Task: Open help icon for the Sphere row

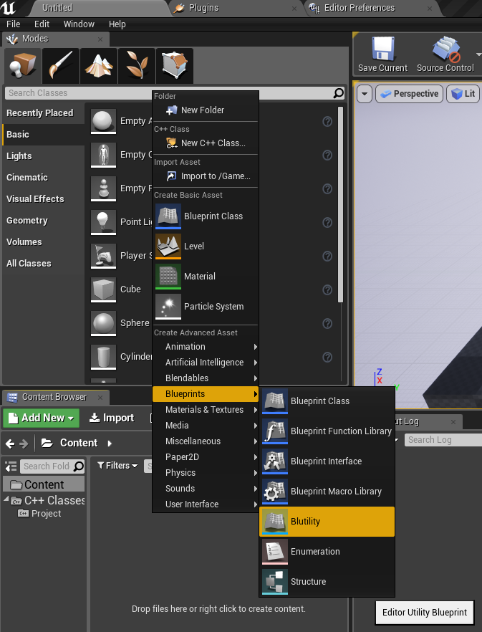Action: [327, 323]
